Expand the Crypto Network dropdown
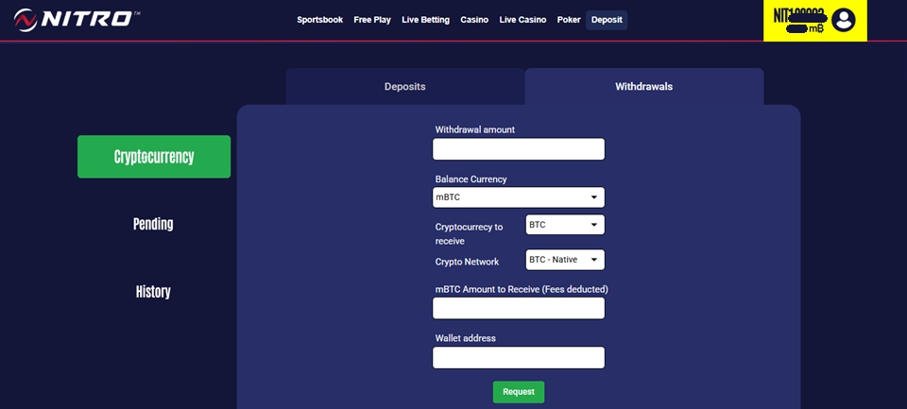The width and height of the screenshot is (907, 409). [564, 260]
